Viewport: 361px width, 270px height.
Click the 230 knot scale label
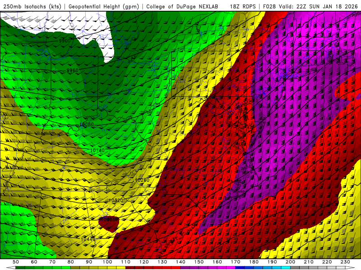(345, 262)
